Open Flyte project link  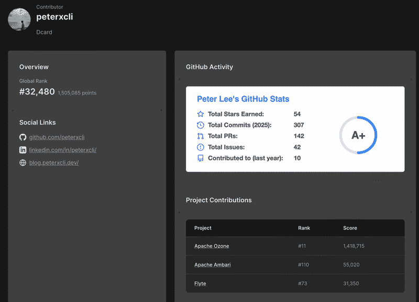(x=200, y=284)
